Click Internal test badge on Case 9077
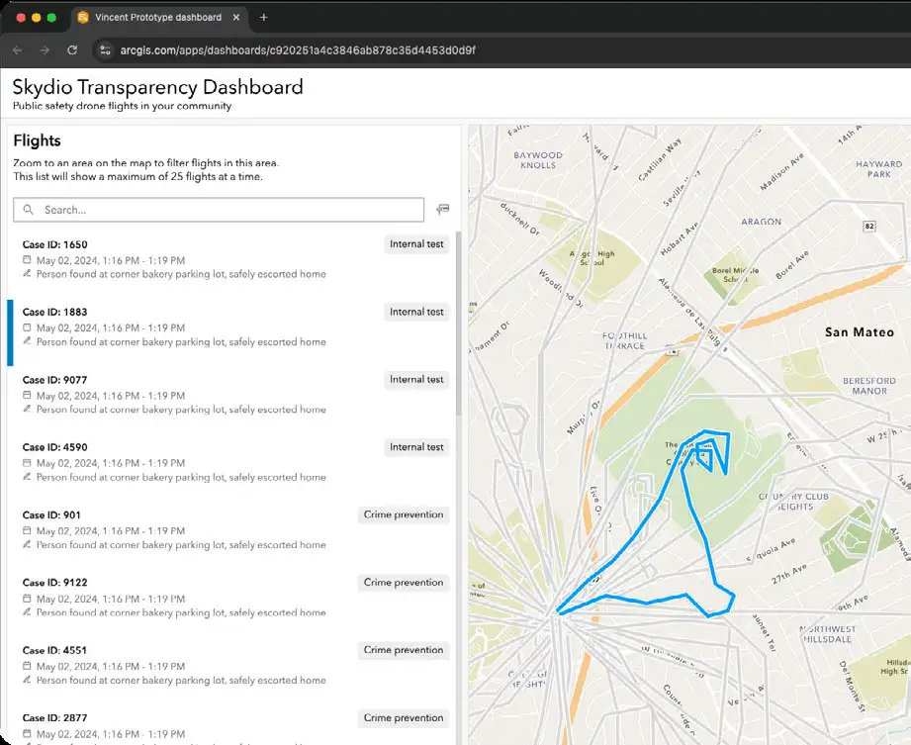Viewport: 911px width, 745px height. (x=416, y=380)
